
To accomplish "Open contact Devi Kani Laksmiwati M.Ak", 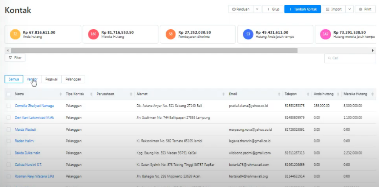I will coord(34,117).
